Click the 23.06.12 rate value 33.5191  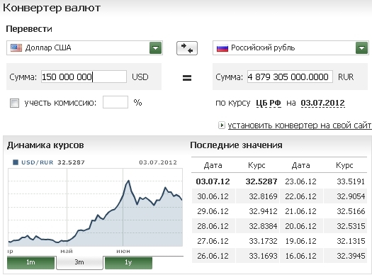(x=351, y=181)
